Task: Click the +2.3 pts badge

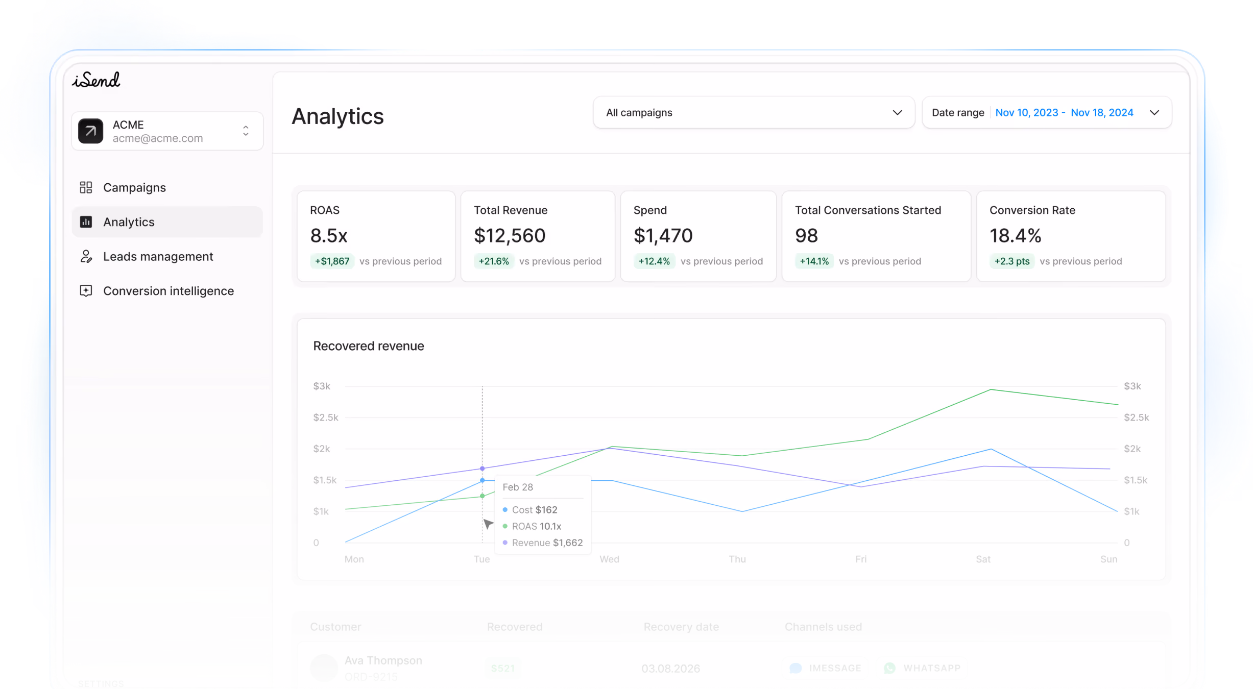Action: click(1011, 261)
